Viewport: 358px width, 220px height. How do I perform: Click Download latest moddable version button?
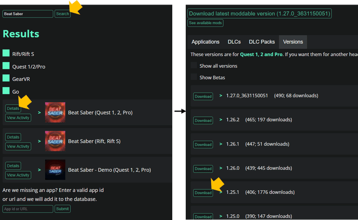260,13
